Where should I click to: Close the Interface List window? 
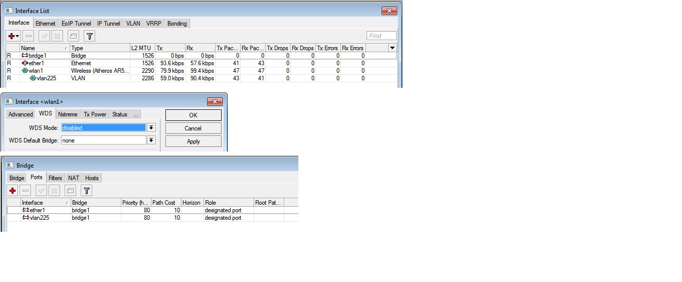389,11
